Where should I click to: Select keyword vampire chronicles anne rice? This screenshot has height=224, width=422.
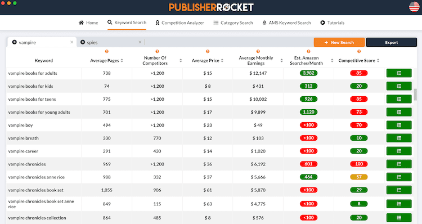pos(37,177)
